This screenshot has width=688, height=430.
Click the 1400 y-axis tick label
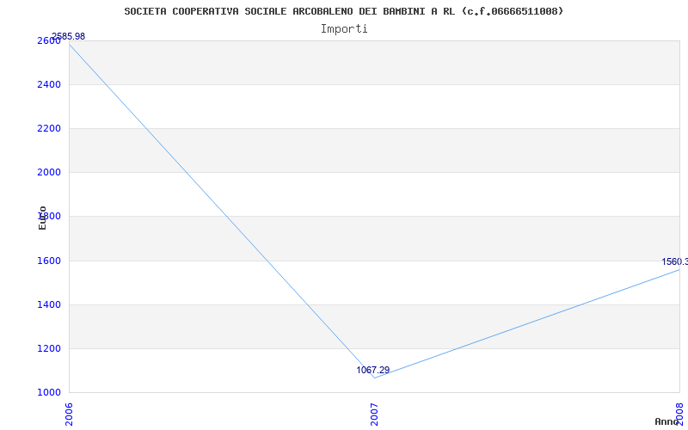47,304
